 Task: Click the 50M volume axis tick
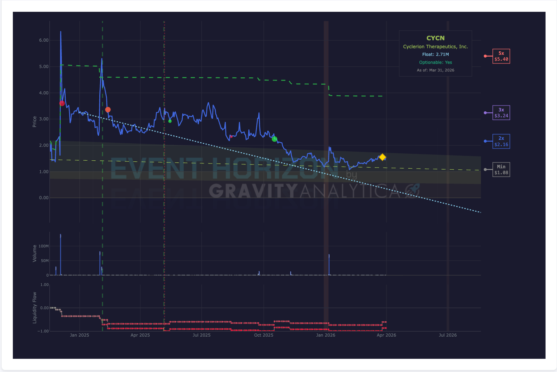pos(45,261)
